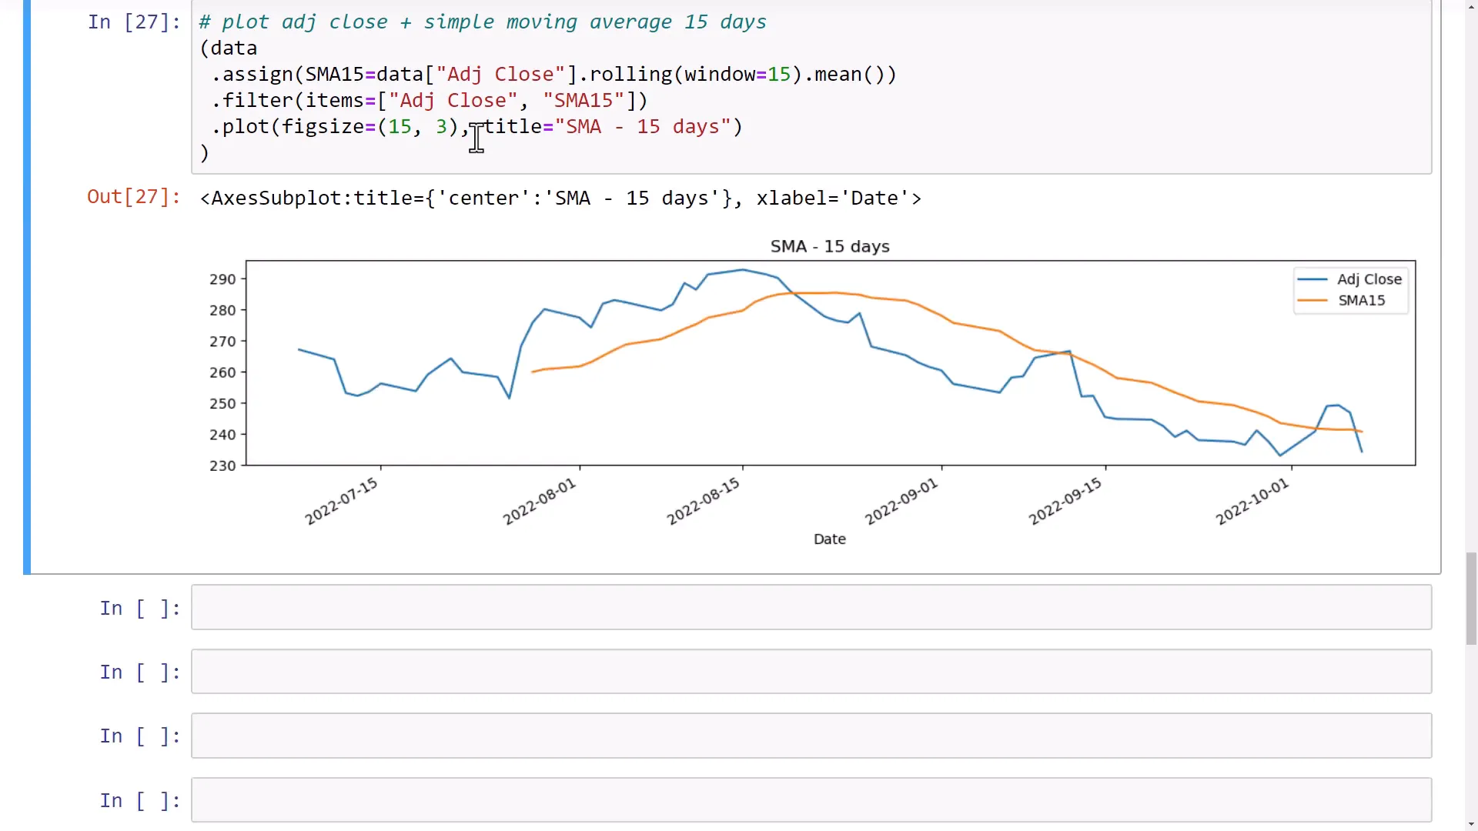Screen dimensions: 1478x831
Task: Focus the last empty code cell
Action: pyautogui.click(x=811, y=800)
